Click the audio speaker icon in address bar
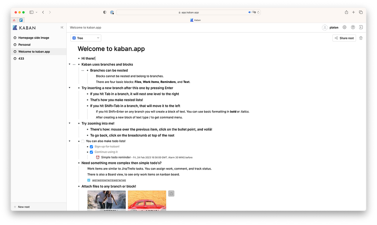 (x=250, y=12)
